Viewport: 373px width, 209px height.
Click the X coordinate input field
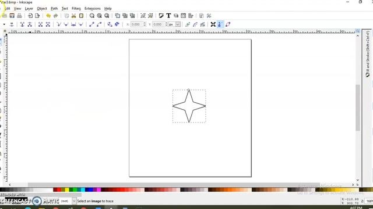[136, 24]
